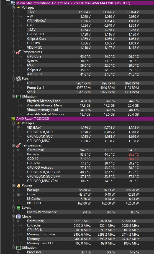Select the MOS temperature row
The image size is (154, 254).
point(90,65)
